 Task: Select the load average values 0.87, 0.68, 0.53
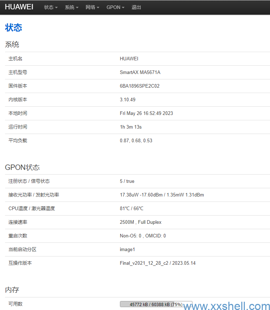(x=136, y=140)
